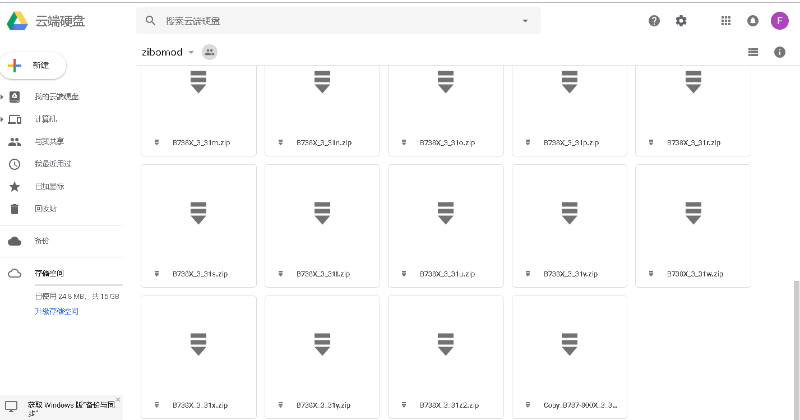Open the zibomod folder dropdown

click(191, 52)
